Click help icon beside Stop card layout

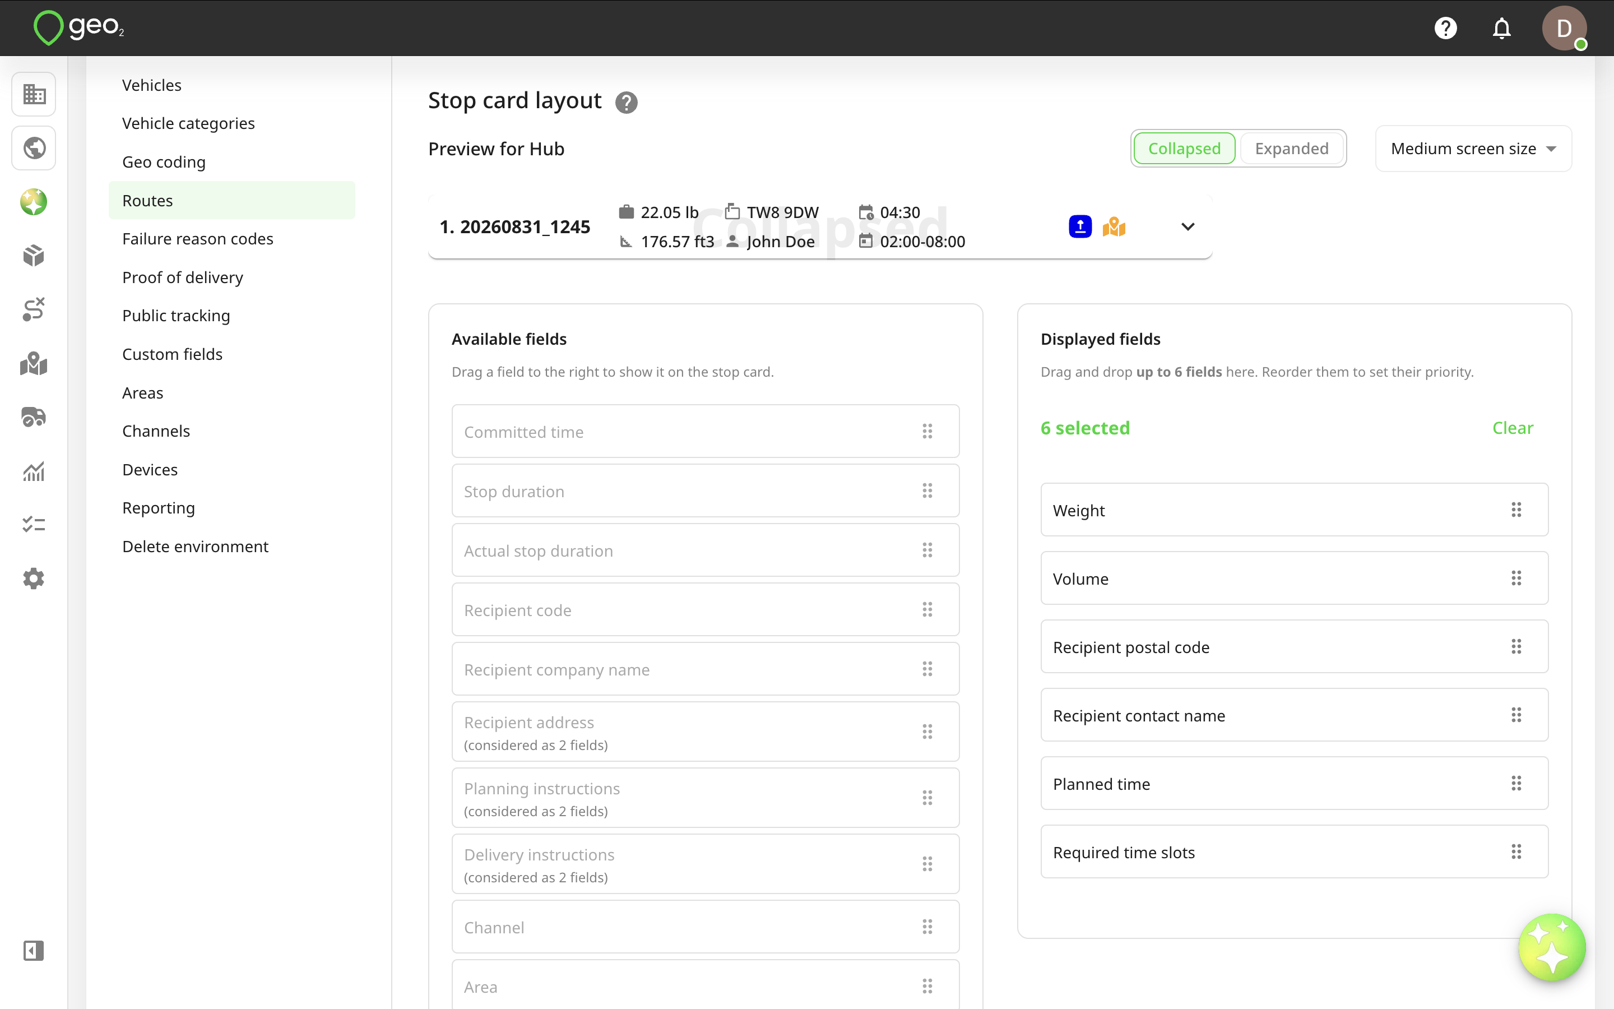point(626,102)
